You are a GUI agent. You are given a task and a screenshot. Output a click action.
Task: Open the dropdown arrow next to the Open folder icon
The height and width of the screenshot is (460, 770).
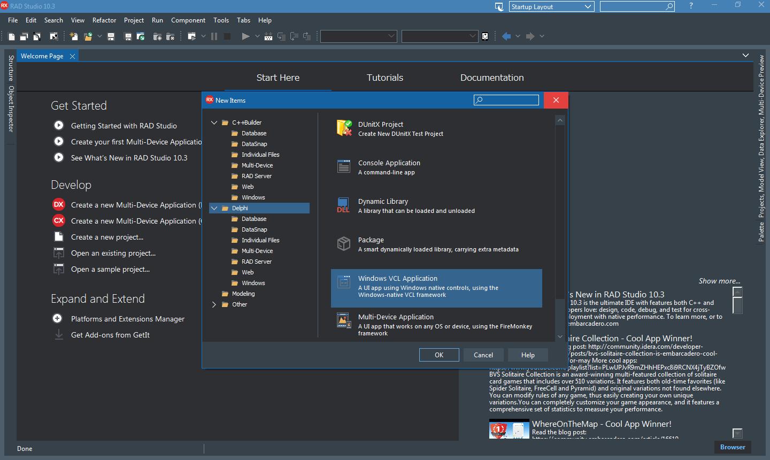99,36
